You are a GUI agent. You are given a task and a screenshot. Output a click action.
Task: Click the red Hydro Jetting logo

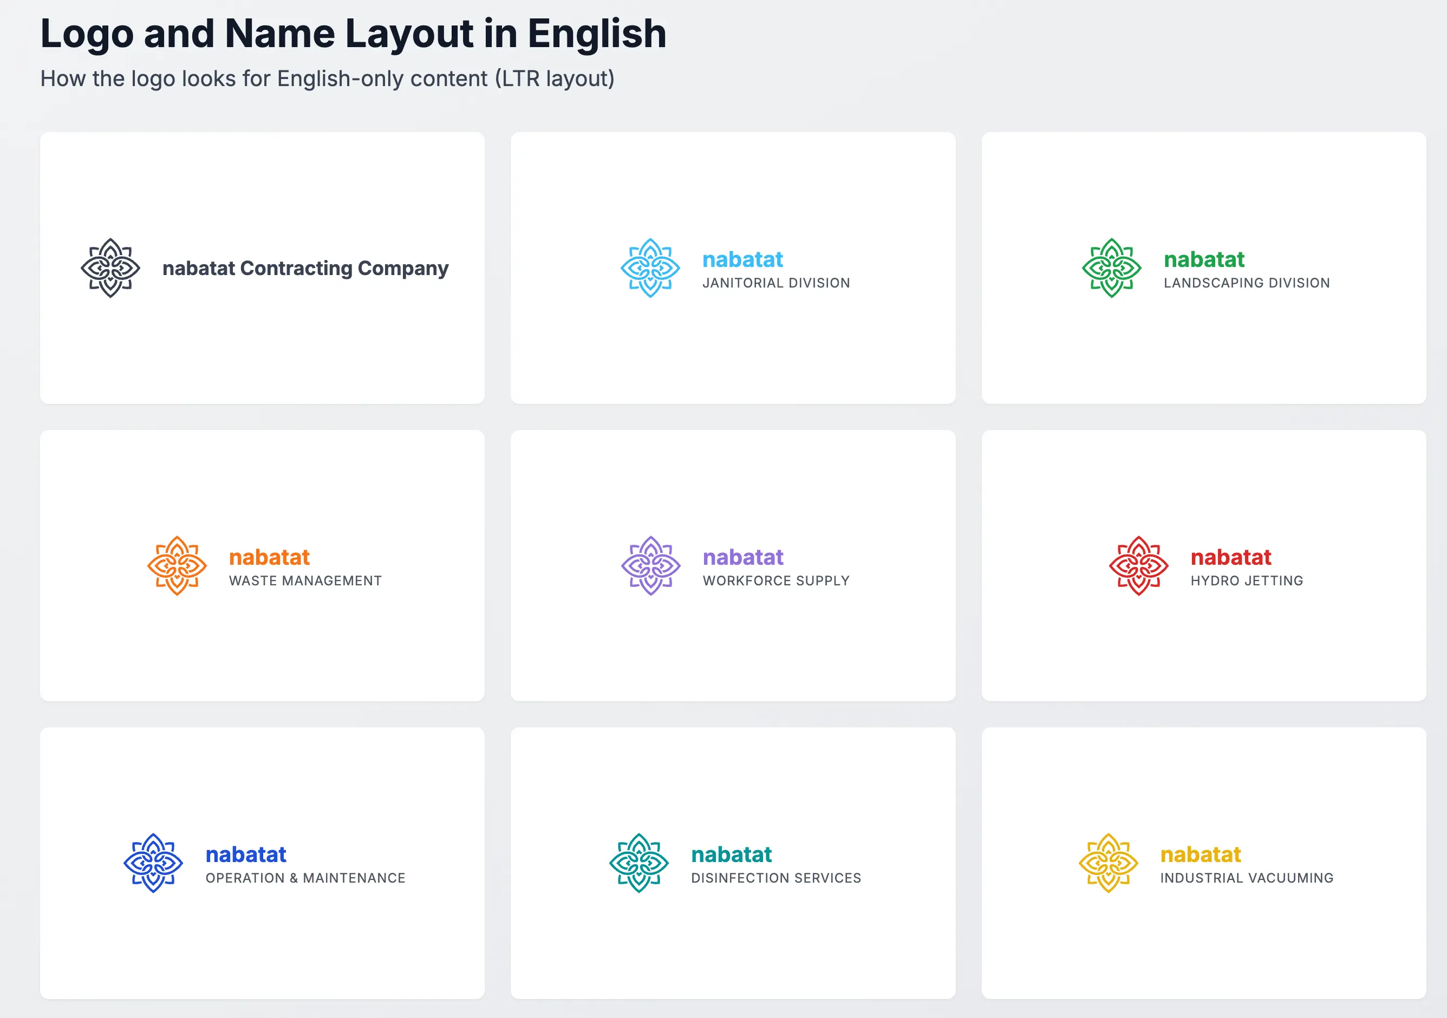(1138, 566)
